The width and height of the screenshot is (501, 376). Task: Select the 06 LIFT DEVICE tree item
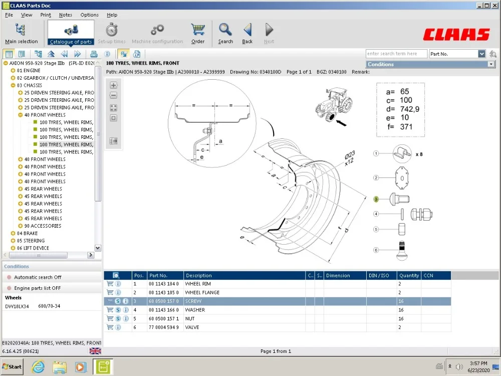(x=33, y=248)
